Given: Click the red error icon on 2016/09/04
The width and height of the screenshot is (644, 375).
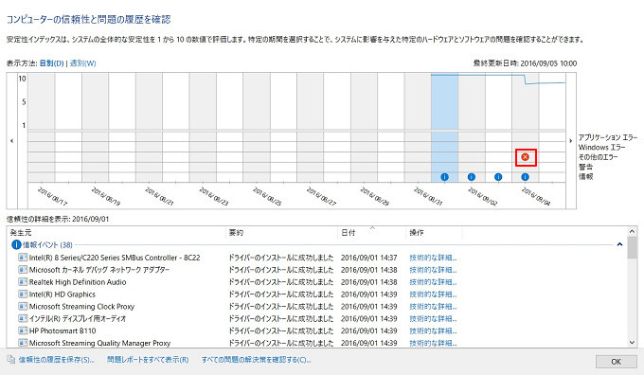Looking at the screenshot, I should pos(525,157).
